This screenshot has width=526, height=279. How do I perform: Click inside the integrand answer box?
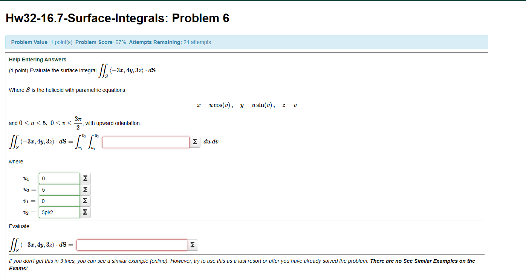coord(145,142)
